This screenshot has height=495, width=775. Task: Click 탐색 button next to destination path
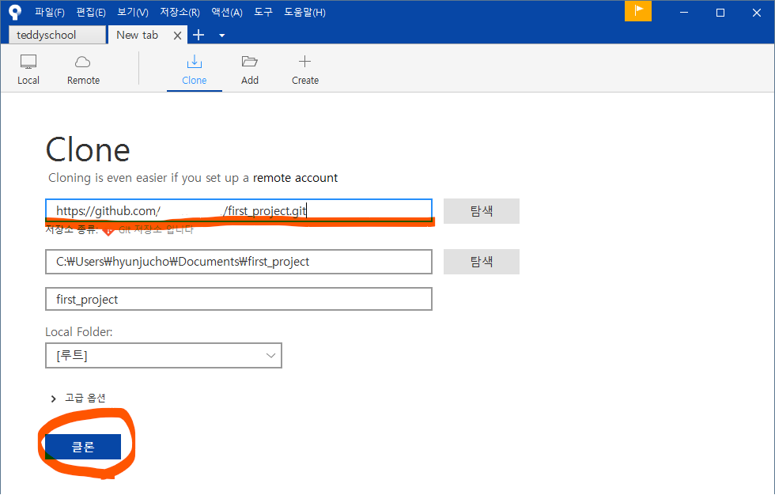[482, 262]
